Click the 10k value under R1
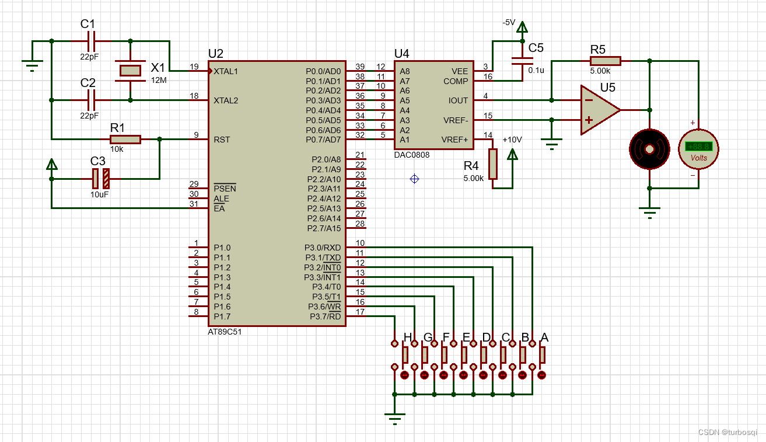The width and height of the screenshot is (766, 442). tap(117, 149)
